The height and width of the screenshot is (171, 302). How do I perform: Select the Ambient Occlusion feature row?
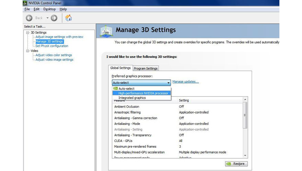[x=127, y=107]
